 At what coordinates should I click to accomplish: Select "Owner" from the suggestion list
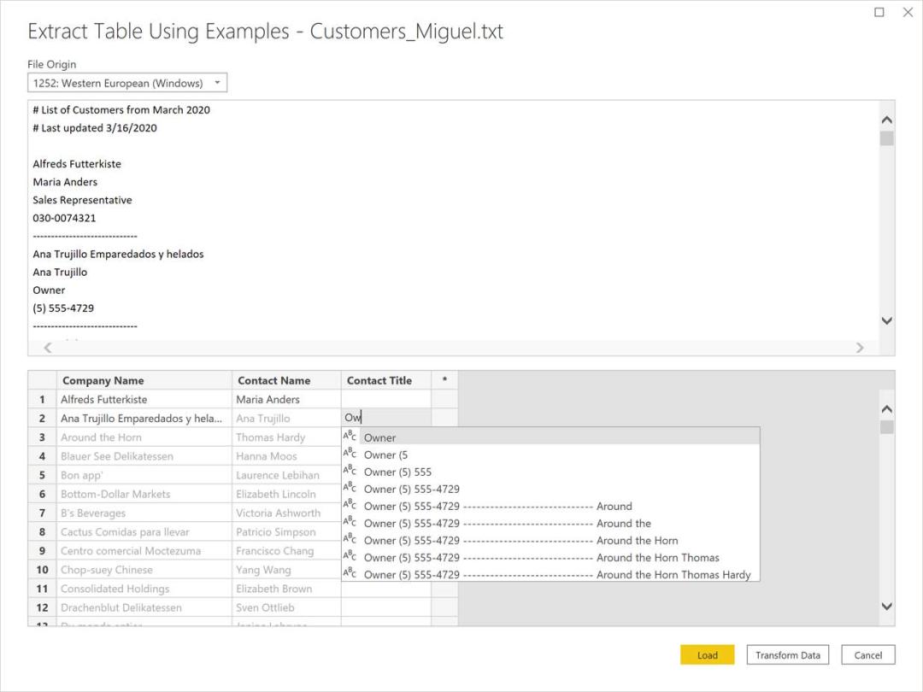coord(379,437)
